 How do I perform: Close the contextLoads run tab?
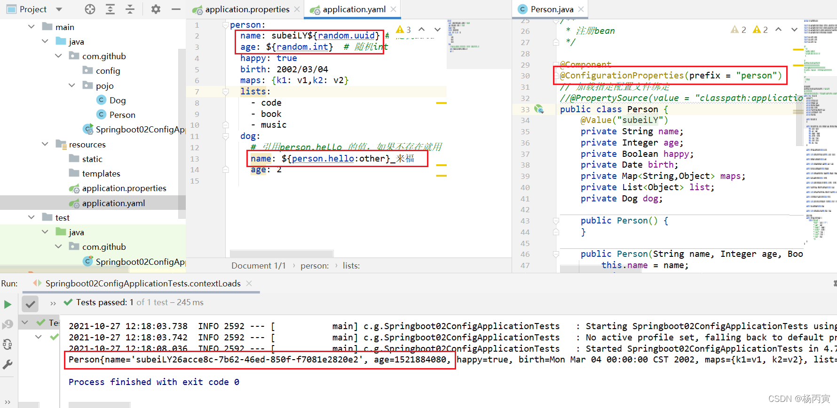[249, 284]
